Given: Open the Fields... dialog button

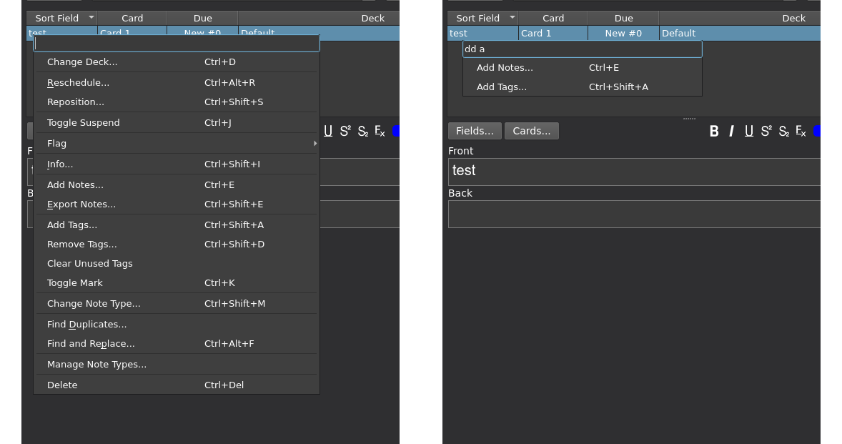Looking at the screenshot, I should pos(475,131).
